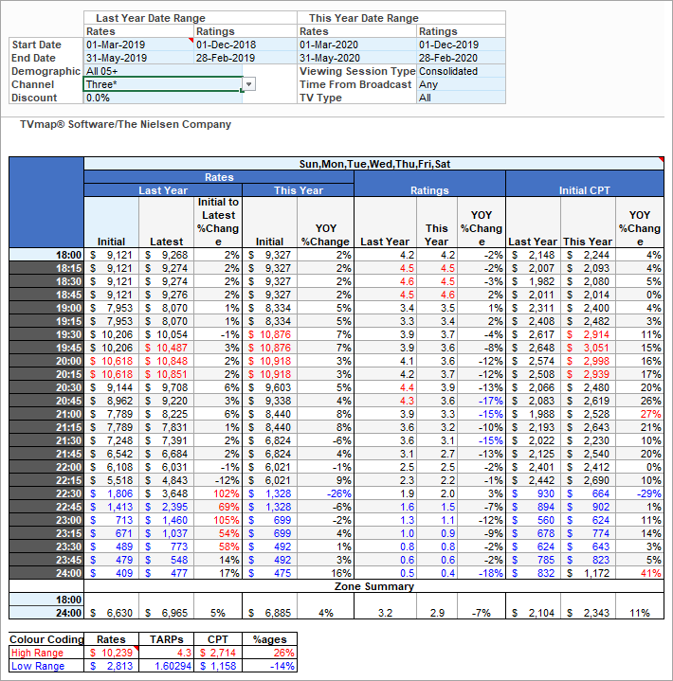673x681 pixels.
Task: Click zone summary ratings change -7%
Action: (x=482, y=613)
